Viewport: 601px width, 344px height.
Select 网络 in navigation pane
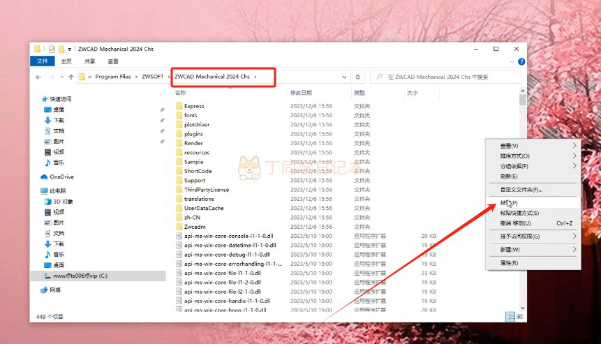point(50,290)
